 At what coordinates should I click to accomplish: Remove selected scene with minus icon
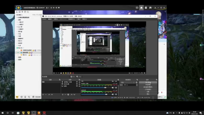(46, 95)
